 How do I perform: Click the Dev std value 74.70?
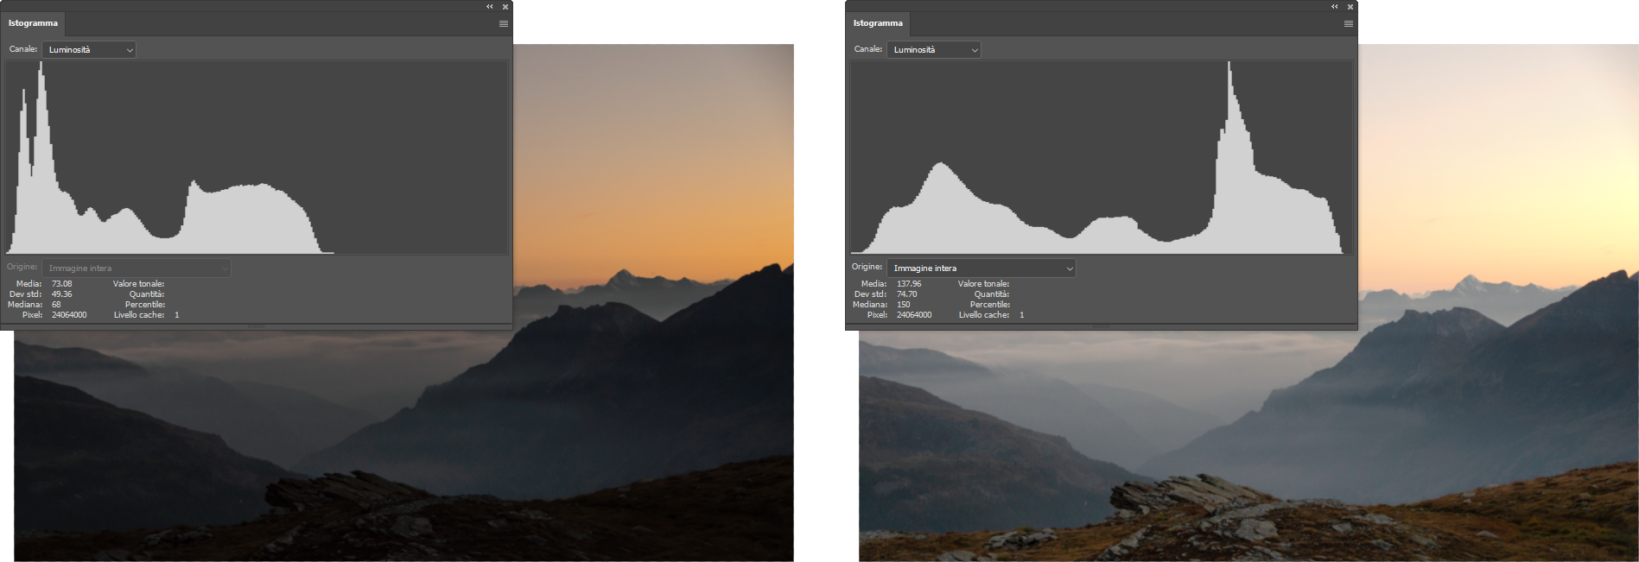click(x=907, y=294)
